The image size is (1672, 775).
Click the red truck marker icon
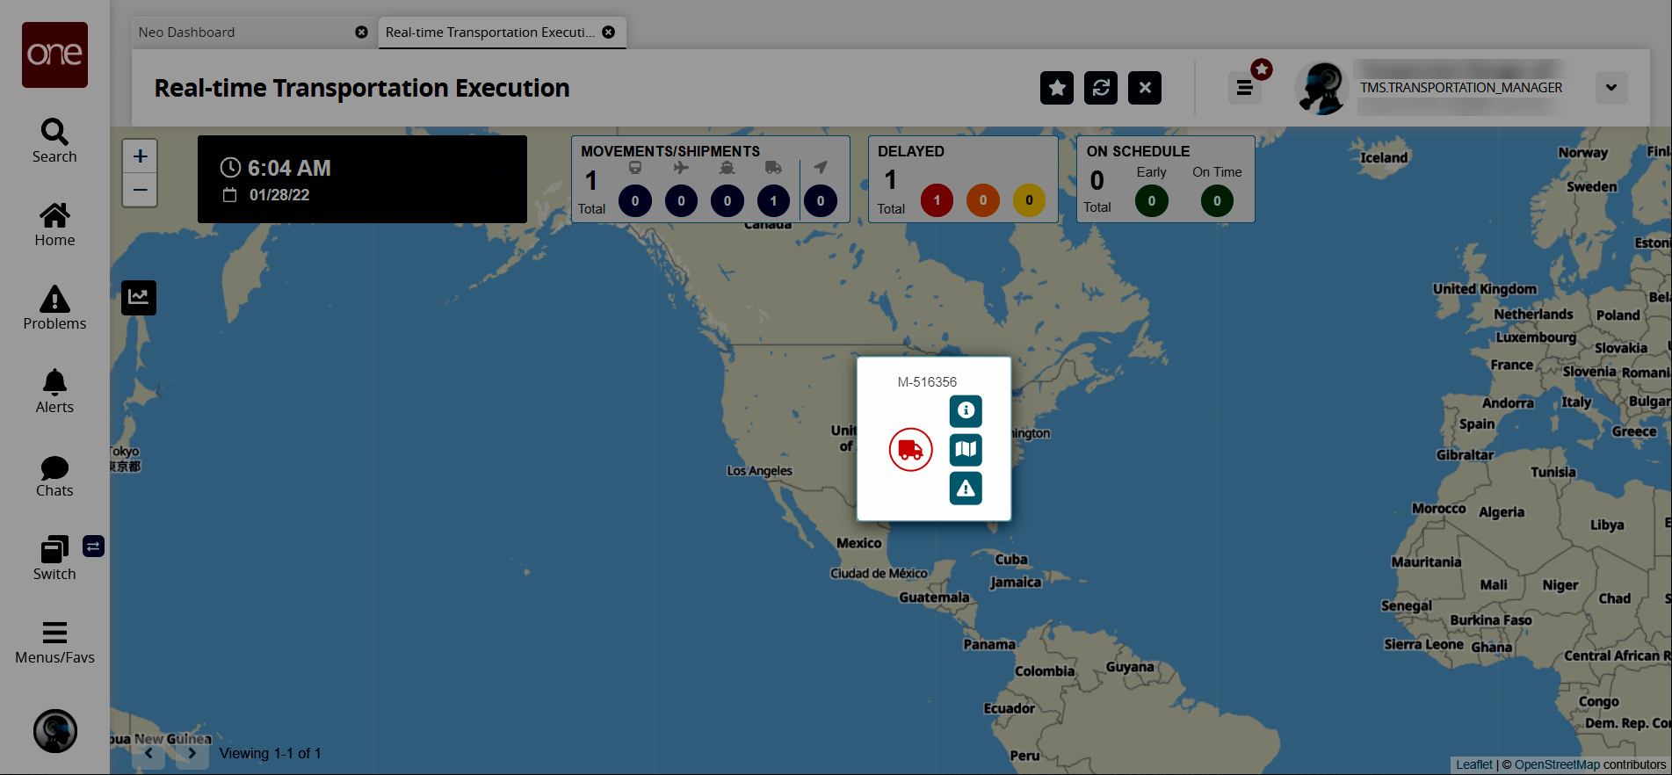910,450
